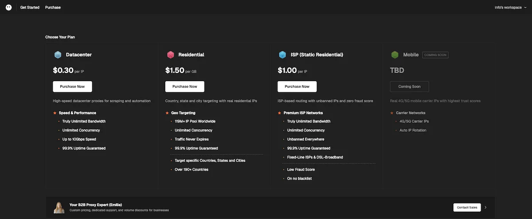The image size is (532, 219).
Task: Click the TBD price text
Action: point(397,70)
